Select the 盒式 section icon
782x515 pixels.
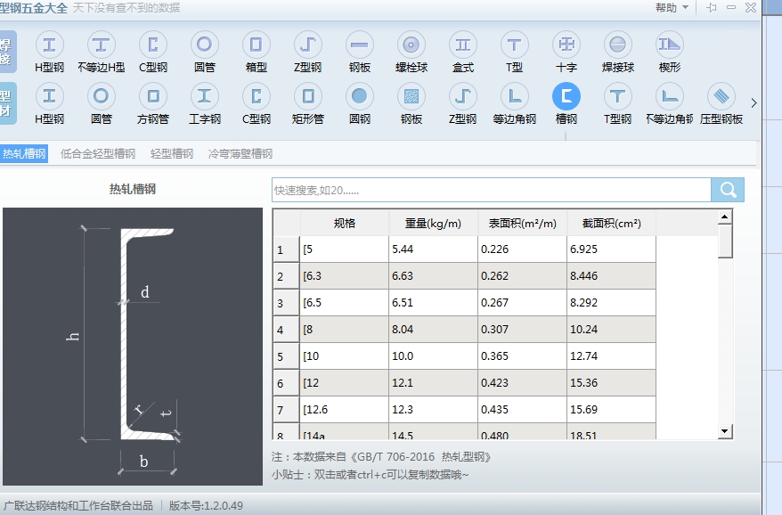click(x=463, y=45)
